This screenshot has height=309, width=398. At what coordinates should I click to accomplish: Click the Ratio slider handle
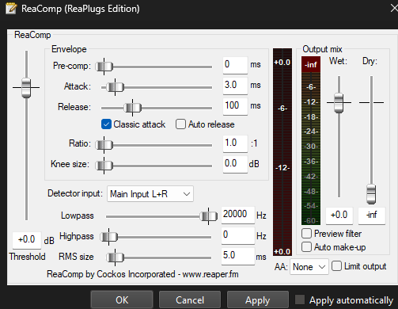[x=104, y=145]
